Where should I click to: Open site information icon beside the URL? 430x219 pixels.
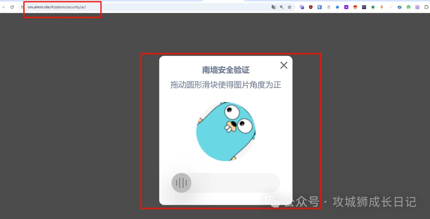click(x=23, y=7)
